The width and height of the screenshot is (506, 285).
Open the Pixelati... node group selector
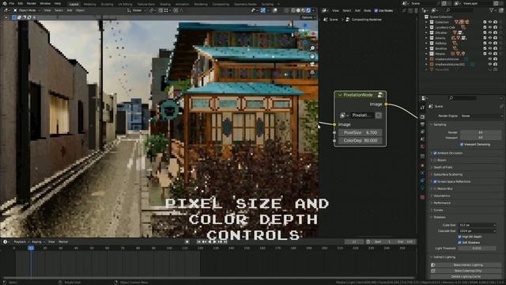345,115
